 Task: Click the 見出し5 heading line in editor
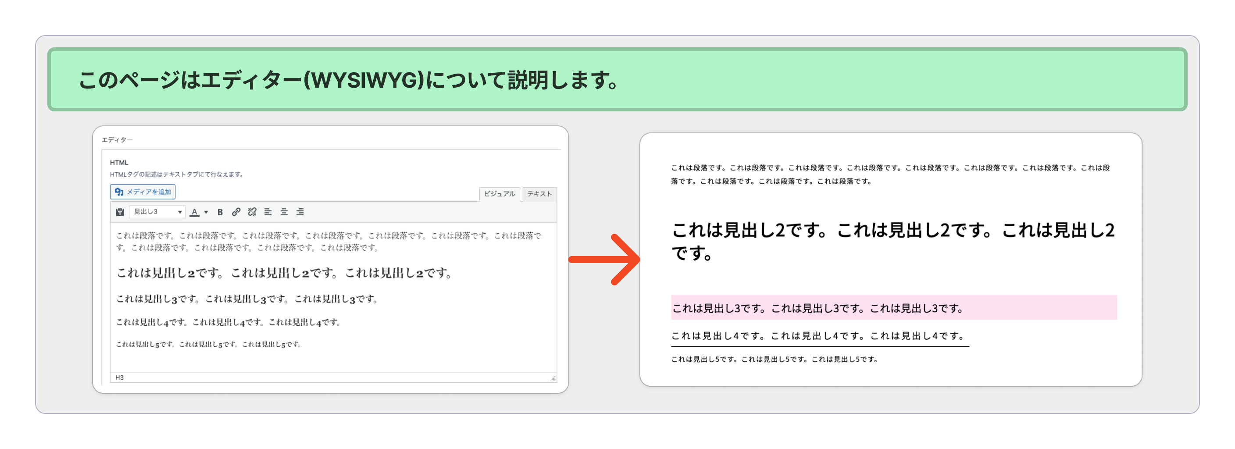[209, 345]
